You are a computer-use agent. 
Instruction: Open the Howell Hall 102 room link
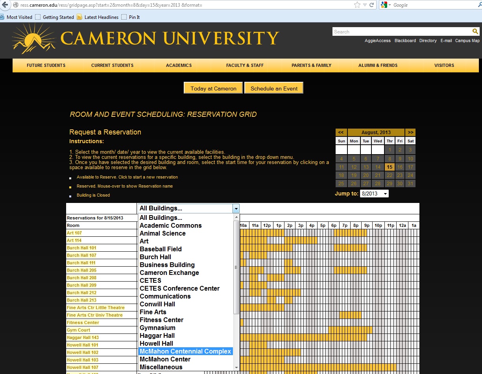point(83,352)
